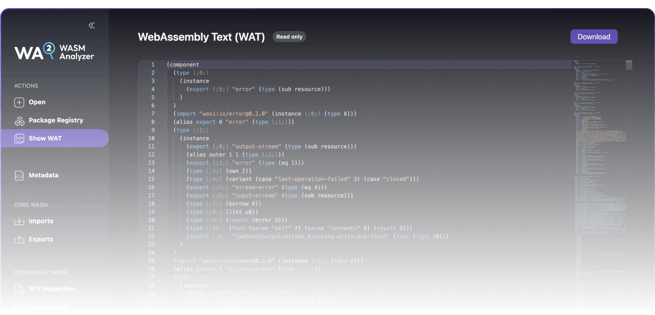Open the Package Registry menu item
This screenshot has width=655, height=315.
56,121
